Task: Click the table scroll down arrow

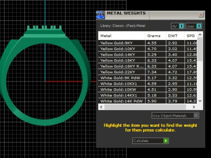Action: (x=200, y=101)
